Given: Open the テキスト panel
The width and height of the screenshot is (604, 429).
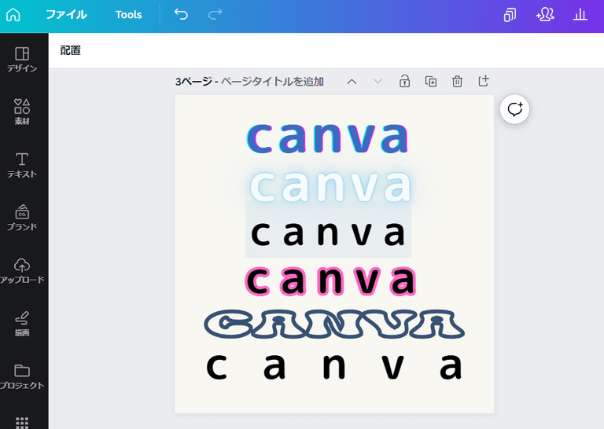Looking at the screenshot, I should tap(22, 165).
